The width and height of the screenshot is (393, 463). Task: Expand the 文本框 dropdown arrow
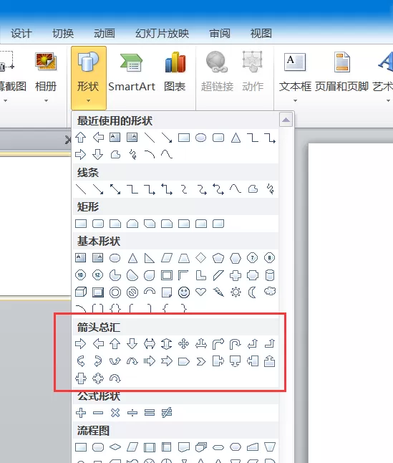[x=295, y=100]
